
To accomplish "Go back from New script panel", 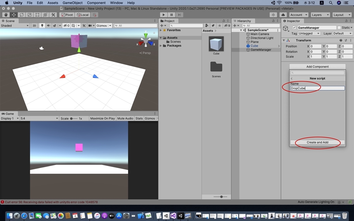I will [x=292, y=78].
